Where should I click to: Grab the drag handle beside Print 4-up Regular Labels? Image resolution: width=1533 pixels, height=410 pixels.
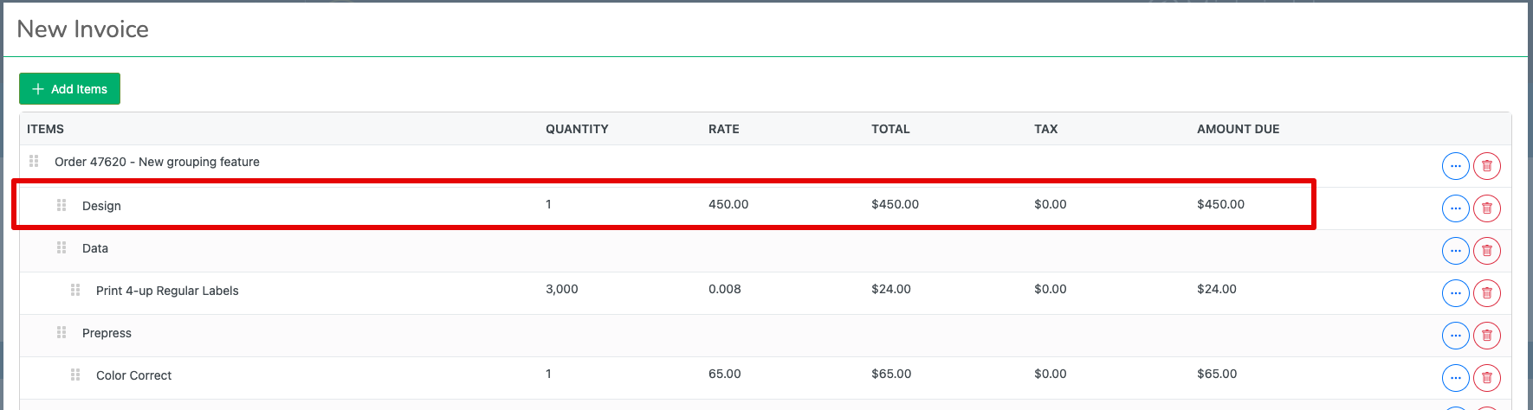coord(75,290)
